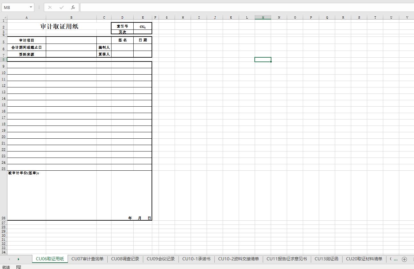Click the 资料来源 label cell
Viewport: 414px width, 269px height.
[x=27, y=54]
